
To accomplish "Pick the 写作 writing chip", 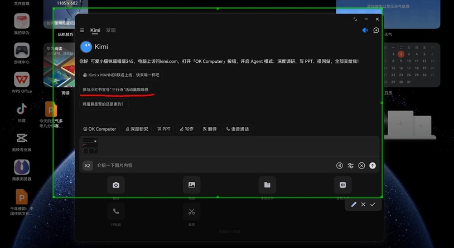I will [186, 129].
